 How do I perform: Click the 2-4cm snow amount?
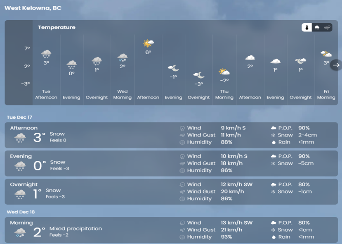[307, 135]
